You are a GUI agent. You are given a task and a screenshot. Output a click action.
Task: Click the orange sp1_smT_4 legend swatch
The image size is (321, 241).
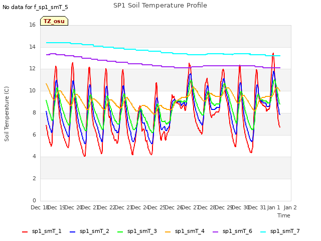click(x=168, y=232)
